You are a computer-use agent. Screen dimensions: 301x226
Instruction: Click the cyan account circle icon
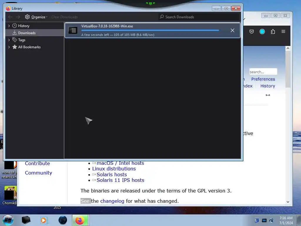click(x=262, y=31)
